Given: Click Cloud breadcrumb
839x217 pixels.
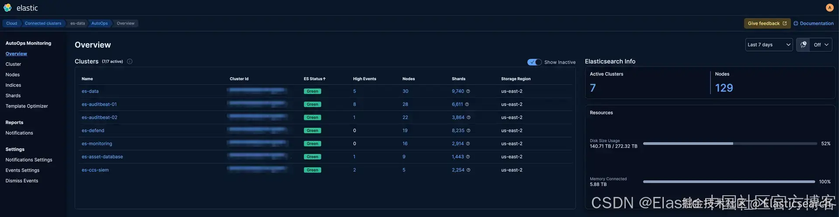Looking at the screenshot, I should pos(11,24).
